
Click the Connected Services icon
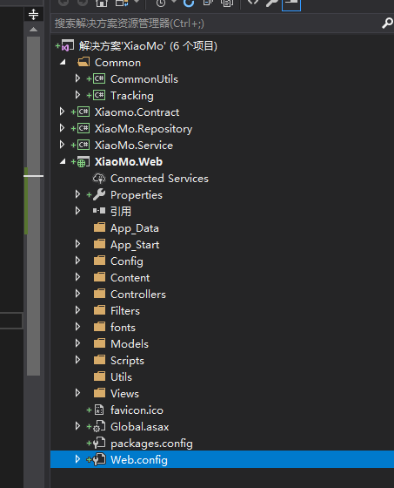[99, 179]
